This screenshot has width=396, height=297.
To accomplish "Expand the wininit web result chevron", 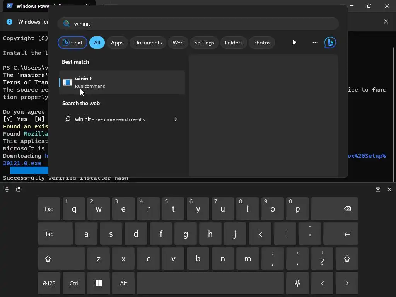I will tap(176, 119).
